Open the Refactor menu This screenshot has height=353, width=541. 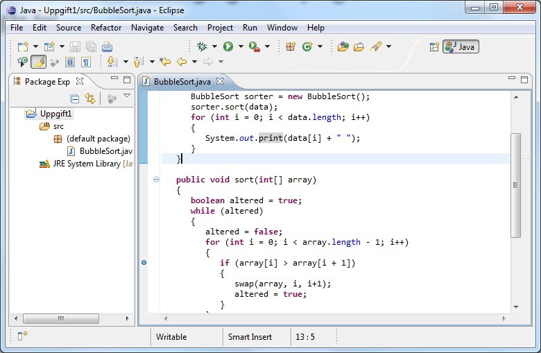106,28
